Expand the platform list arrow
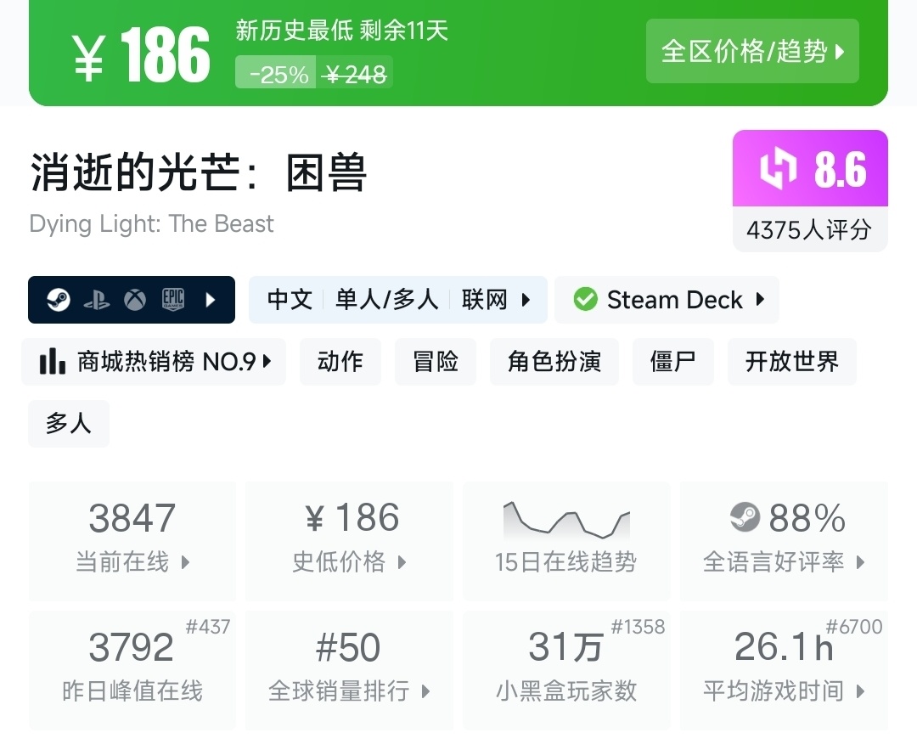The image size is (917, 744). [211, 300]
